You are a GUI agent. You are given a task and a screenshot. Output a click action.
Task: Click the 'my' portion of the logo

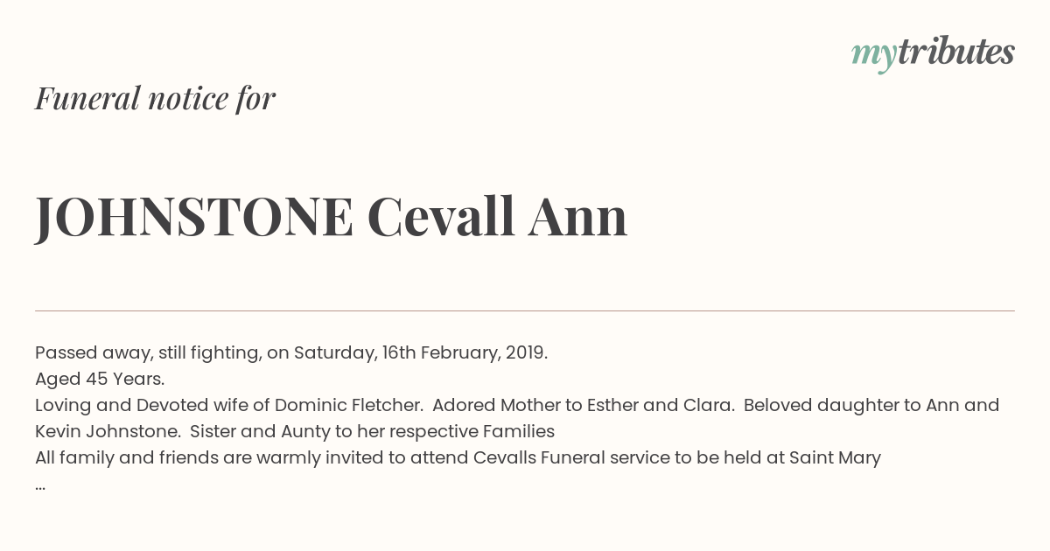(873, 55)
